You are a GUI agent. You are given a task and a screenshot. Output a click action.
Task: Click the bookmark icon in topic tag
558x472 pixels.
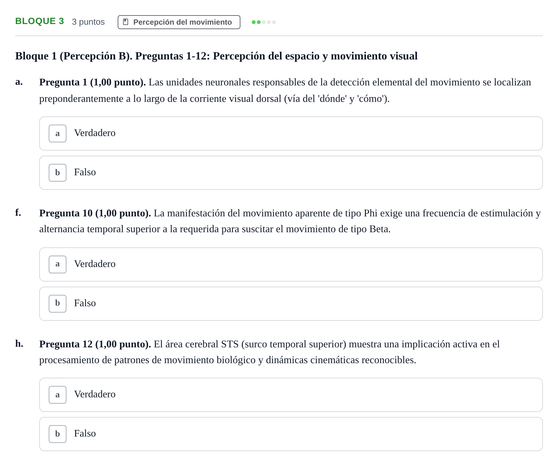(x=126, y=22)
